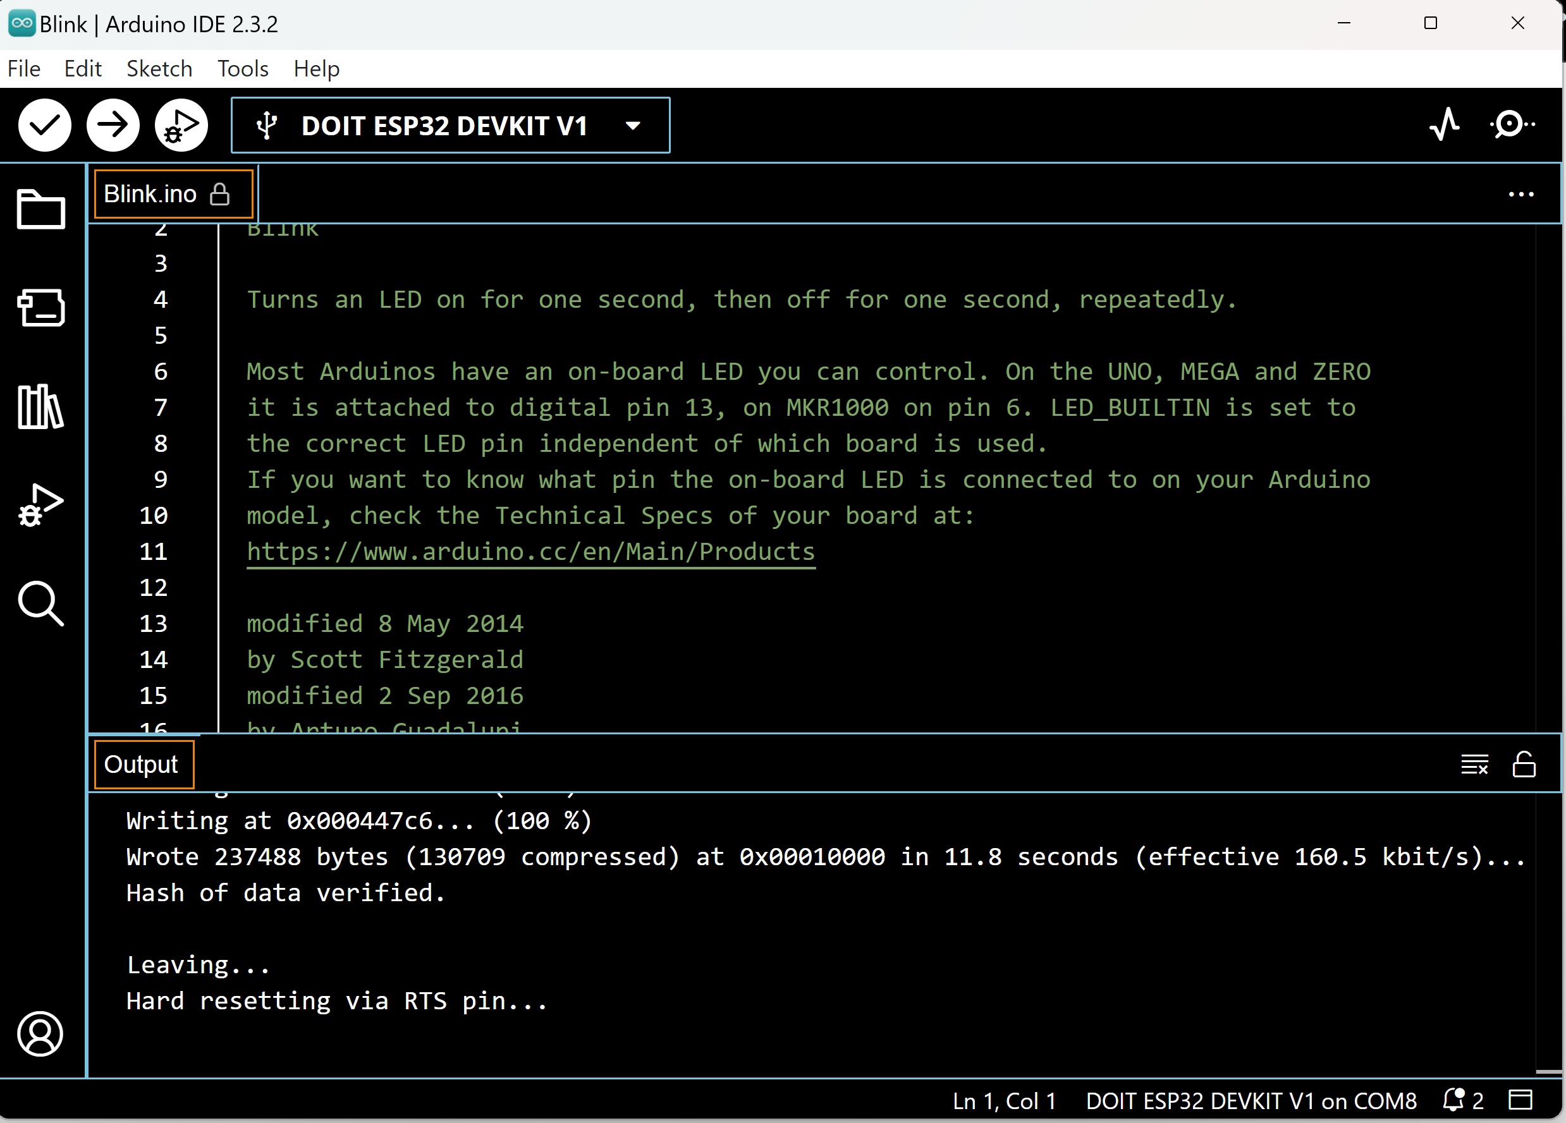
Task: Toggle the Output scroll lock
Action: pos(1524,764)
